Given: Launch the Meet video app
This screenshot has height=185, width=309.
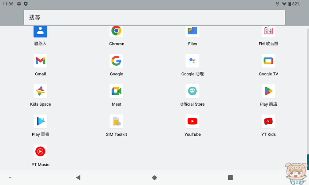Looking at the screenshot, I should (x=116, y=91).
